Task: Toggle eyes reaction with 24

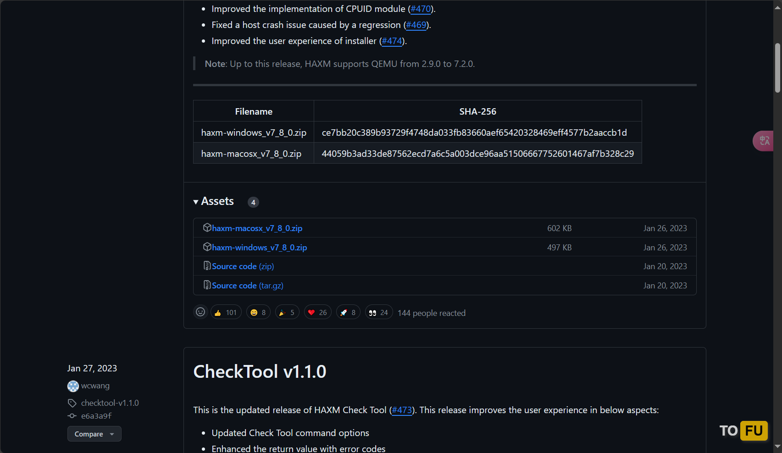Action: (379, 312)
